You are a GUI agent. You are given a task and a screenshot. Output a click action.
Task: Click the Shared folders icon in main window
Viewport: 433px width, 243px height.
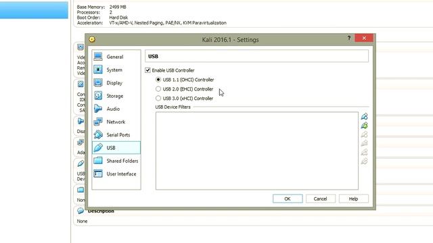(x=81, y=190)
